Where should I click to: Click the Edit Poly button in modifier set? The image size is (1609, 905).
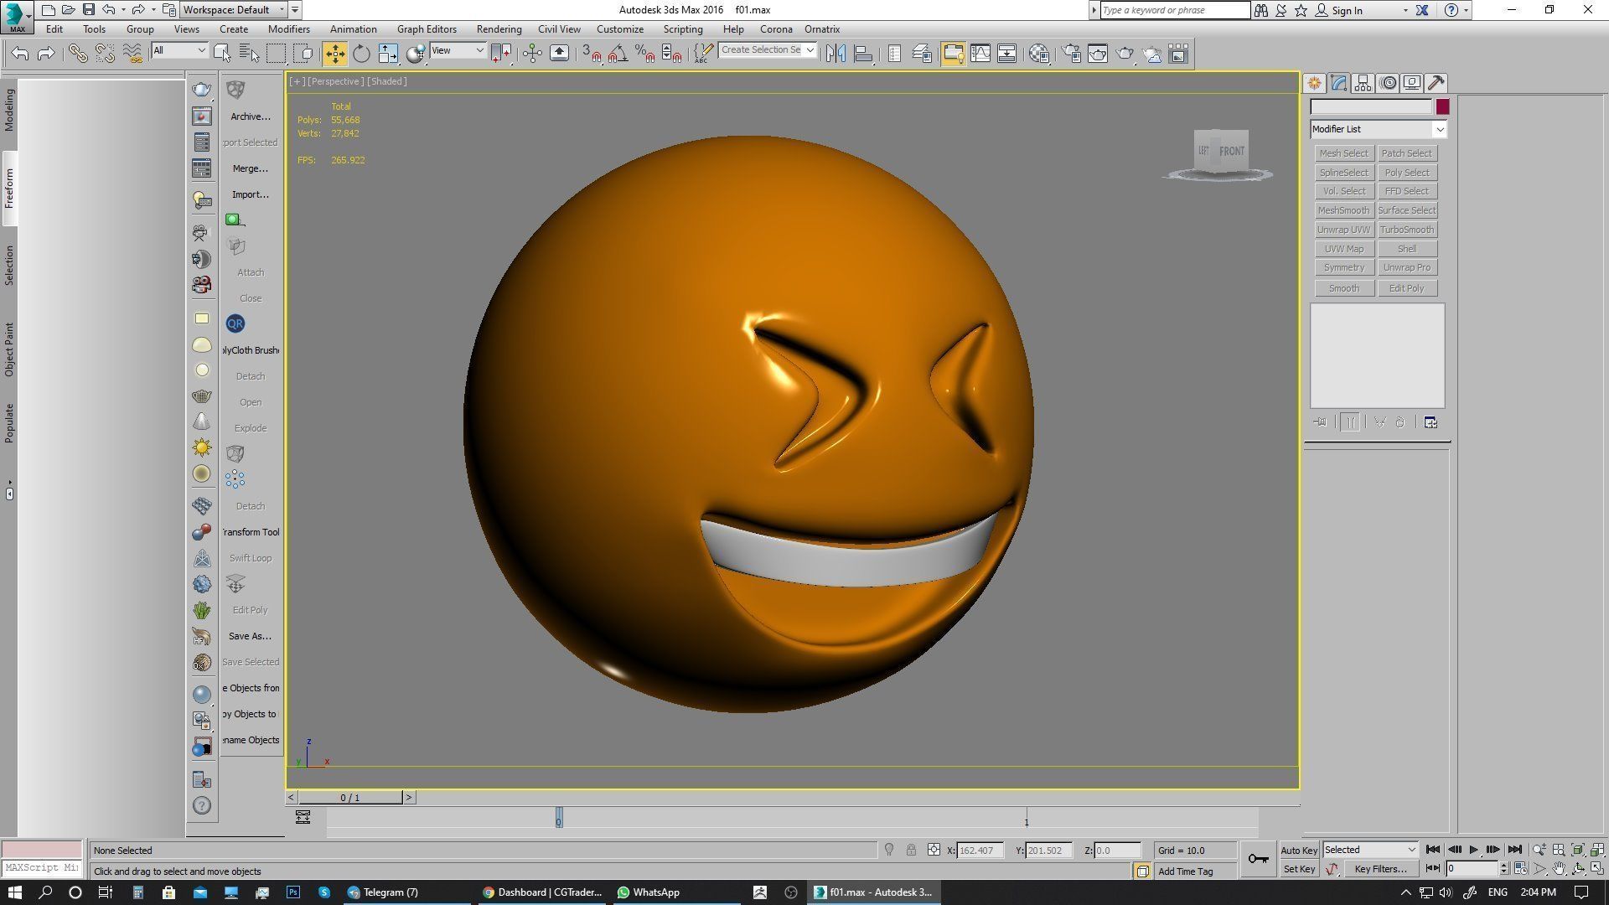click(1407, 288)
